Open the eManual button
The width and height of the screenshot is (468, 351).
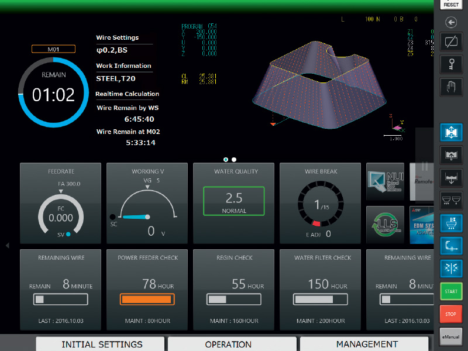[x=451, y=337]
